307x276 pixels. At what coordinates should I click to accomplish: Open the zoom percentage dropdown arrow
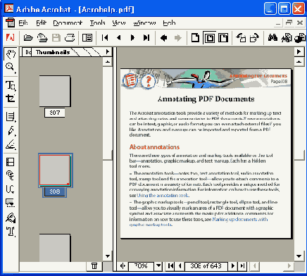[159, 266]
